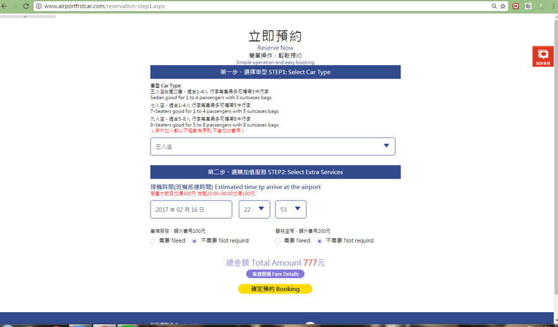Bookmark this page with the star icon
558x327 pixels.
[503, 6]
